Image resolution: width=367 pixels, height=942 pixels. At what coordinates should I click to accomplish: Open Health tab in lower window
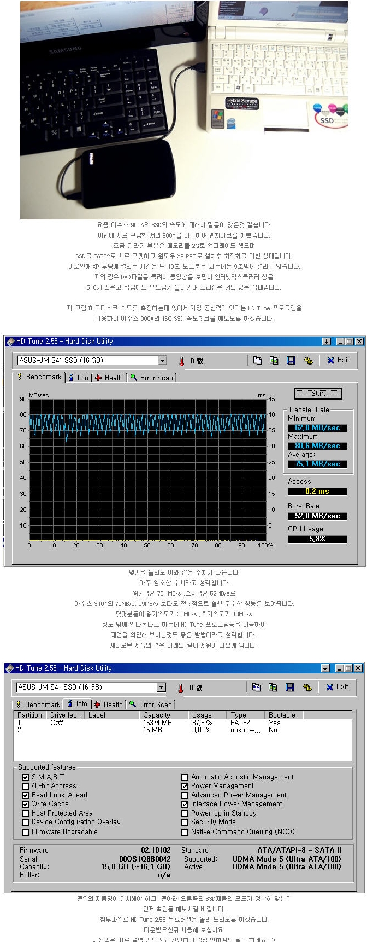(109, 704)
